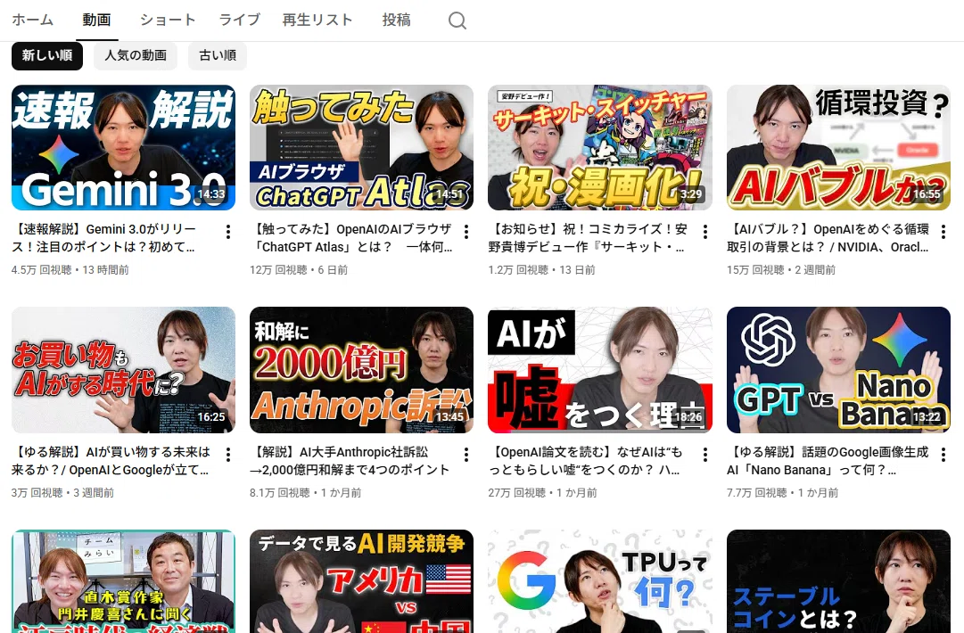Click the 14:33 duration badge
Viewport: 964px width, 633px height.
tap(210, 194)
